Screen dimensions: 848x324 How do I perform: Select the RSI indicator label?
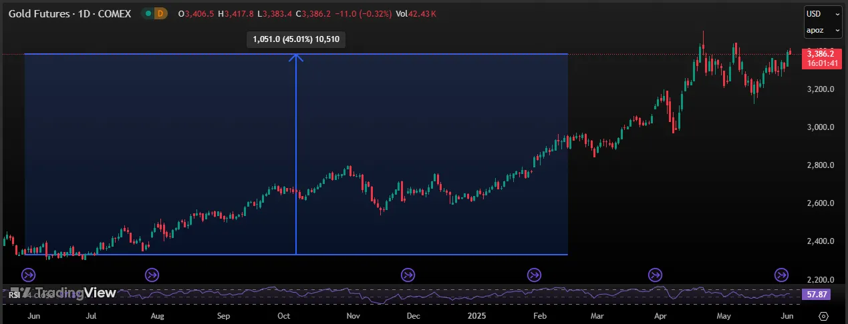(x=13, y=293)
